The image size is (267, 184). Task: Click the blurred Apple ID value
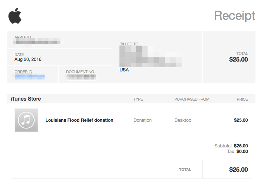coord(37,42)
